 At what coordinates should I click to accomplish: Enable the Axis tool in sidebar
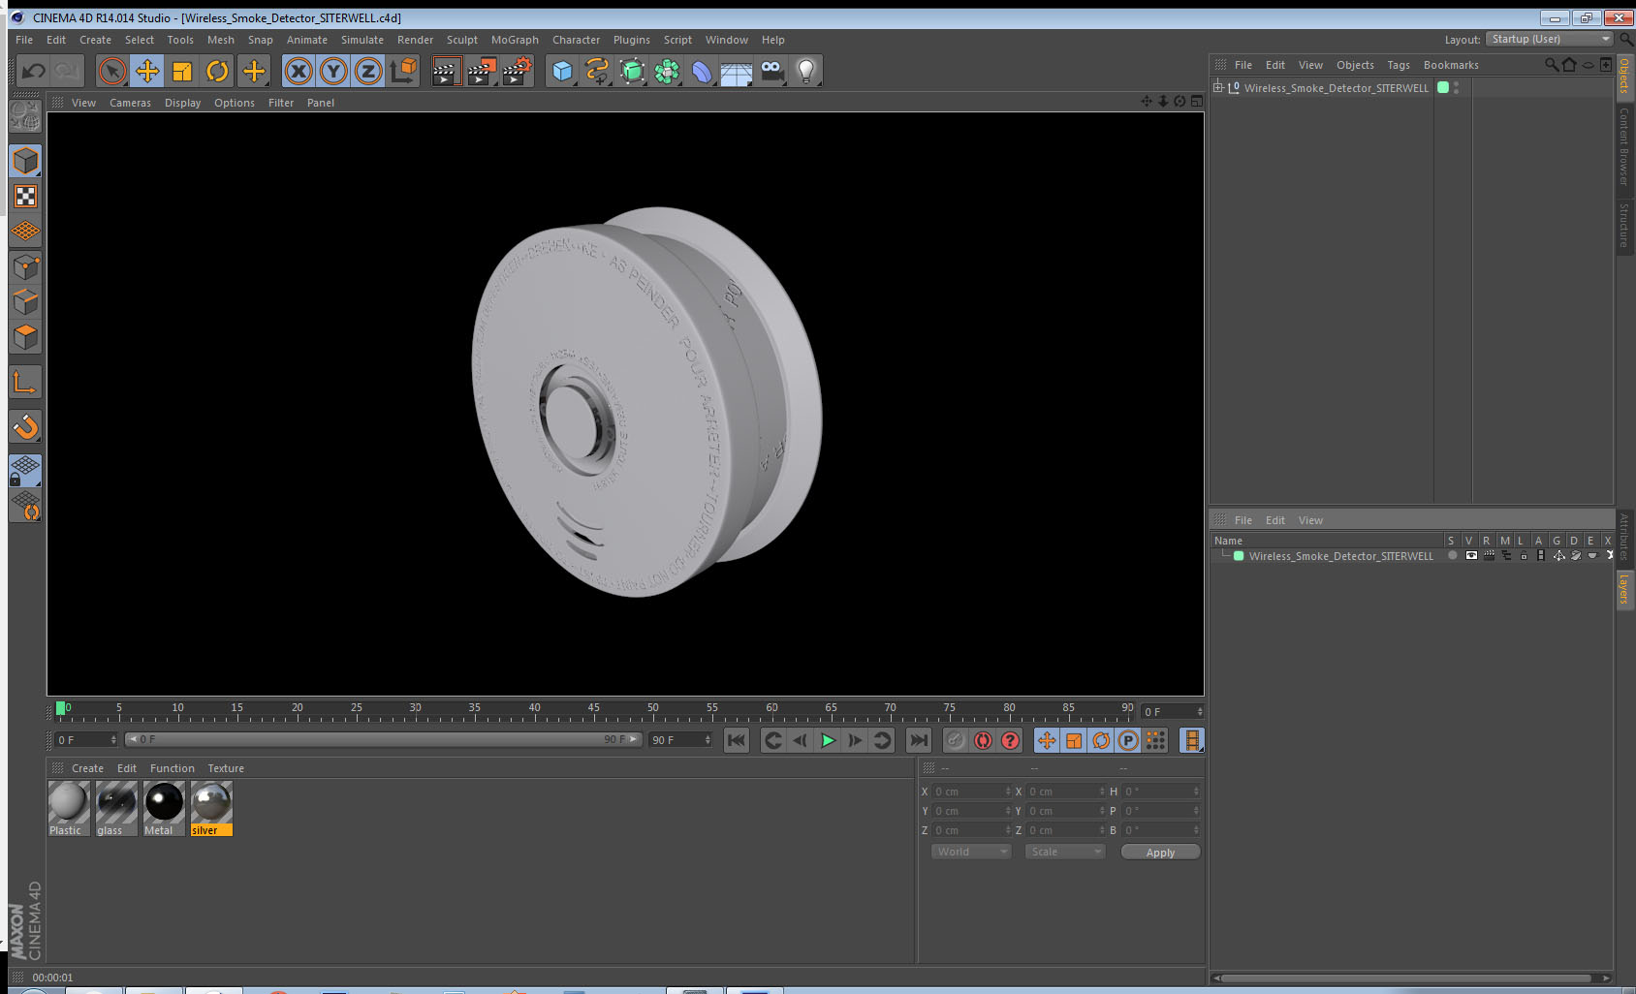tap(26, 382)
